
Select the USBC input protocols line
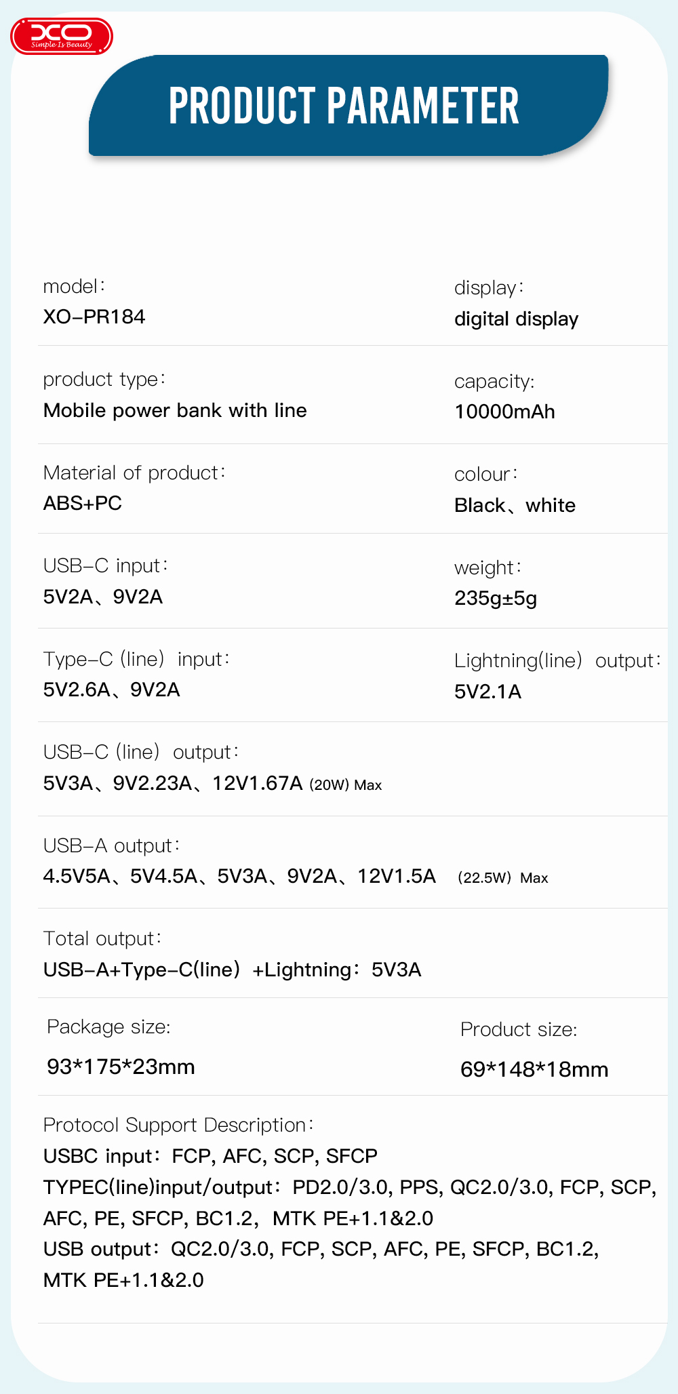coord(210,1156)
